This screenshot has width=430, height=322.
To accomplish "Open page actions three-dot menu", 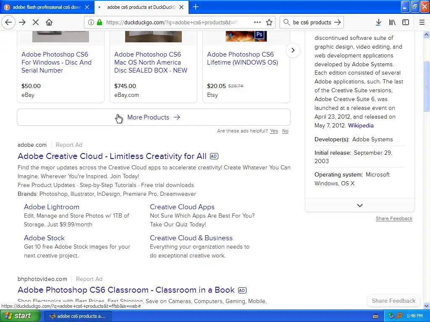I will (257, 22).
